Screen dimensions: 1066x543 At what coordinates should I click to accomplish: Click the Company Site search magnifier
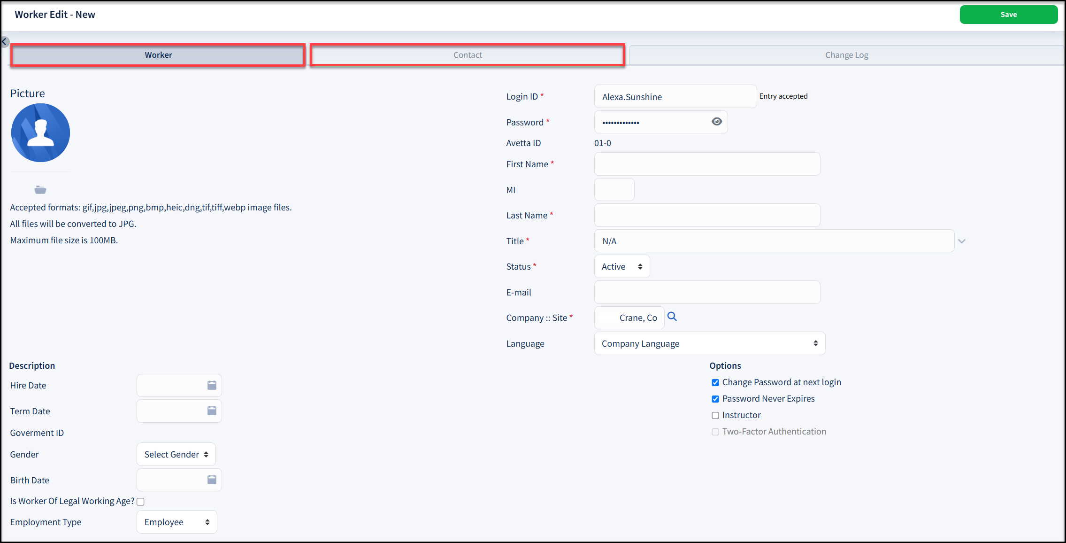click(x=672, y=317)
